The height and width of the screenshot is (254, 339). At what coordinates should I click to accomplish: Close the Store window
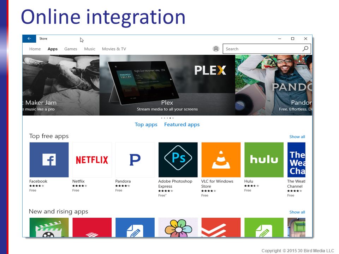305,39
